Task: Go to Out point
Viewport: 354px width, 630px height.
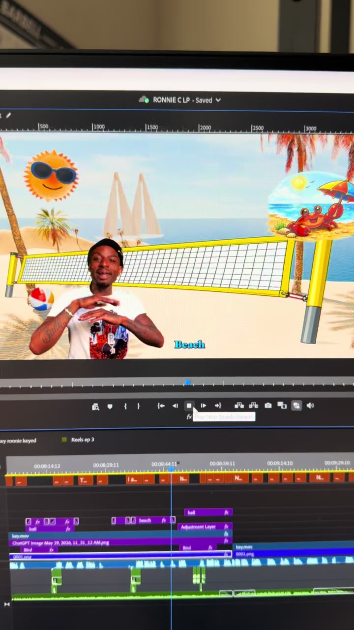Action: pyautogui.click(x=218, y=406)
